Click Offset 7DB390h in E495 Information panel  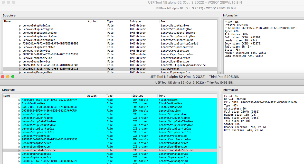pyautogui.click(x=235, y=99)
